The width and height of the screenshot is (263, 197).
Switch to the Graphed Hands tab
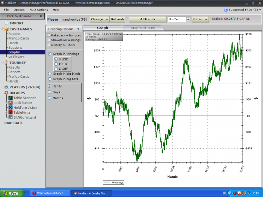[x=143, y=28]
